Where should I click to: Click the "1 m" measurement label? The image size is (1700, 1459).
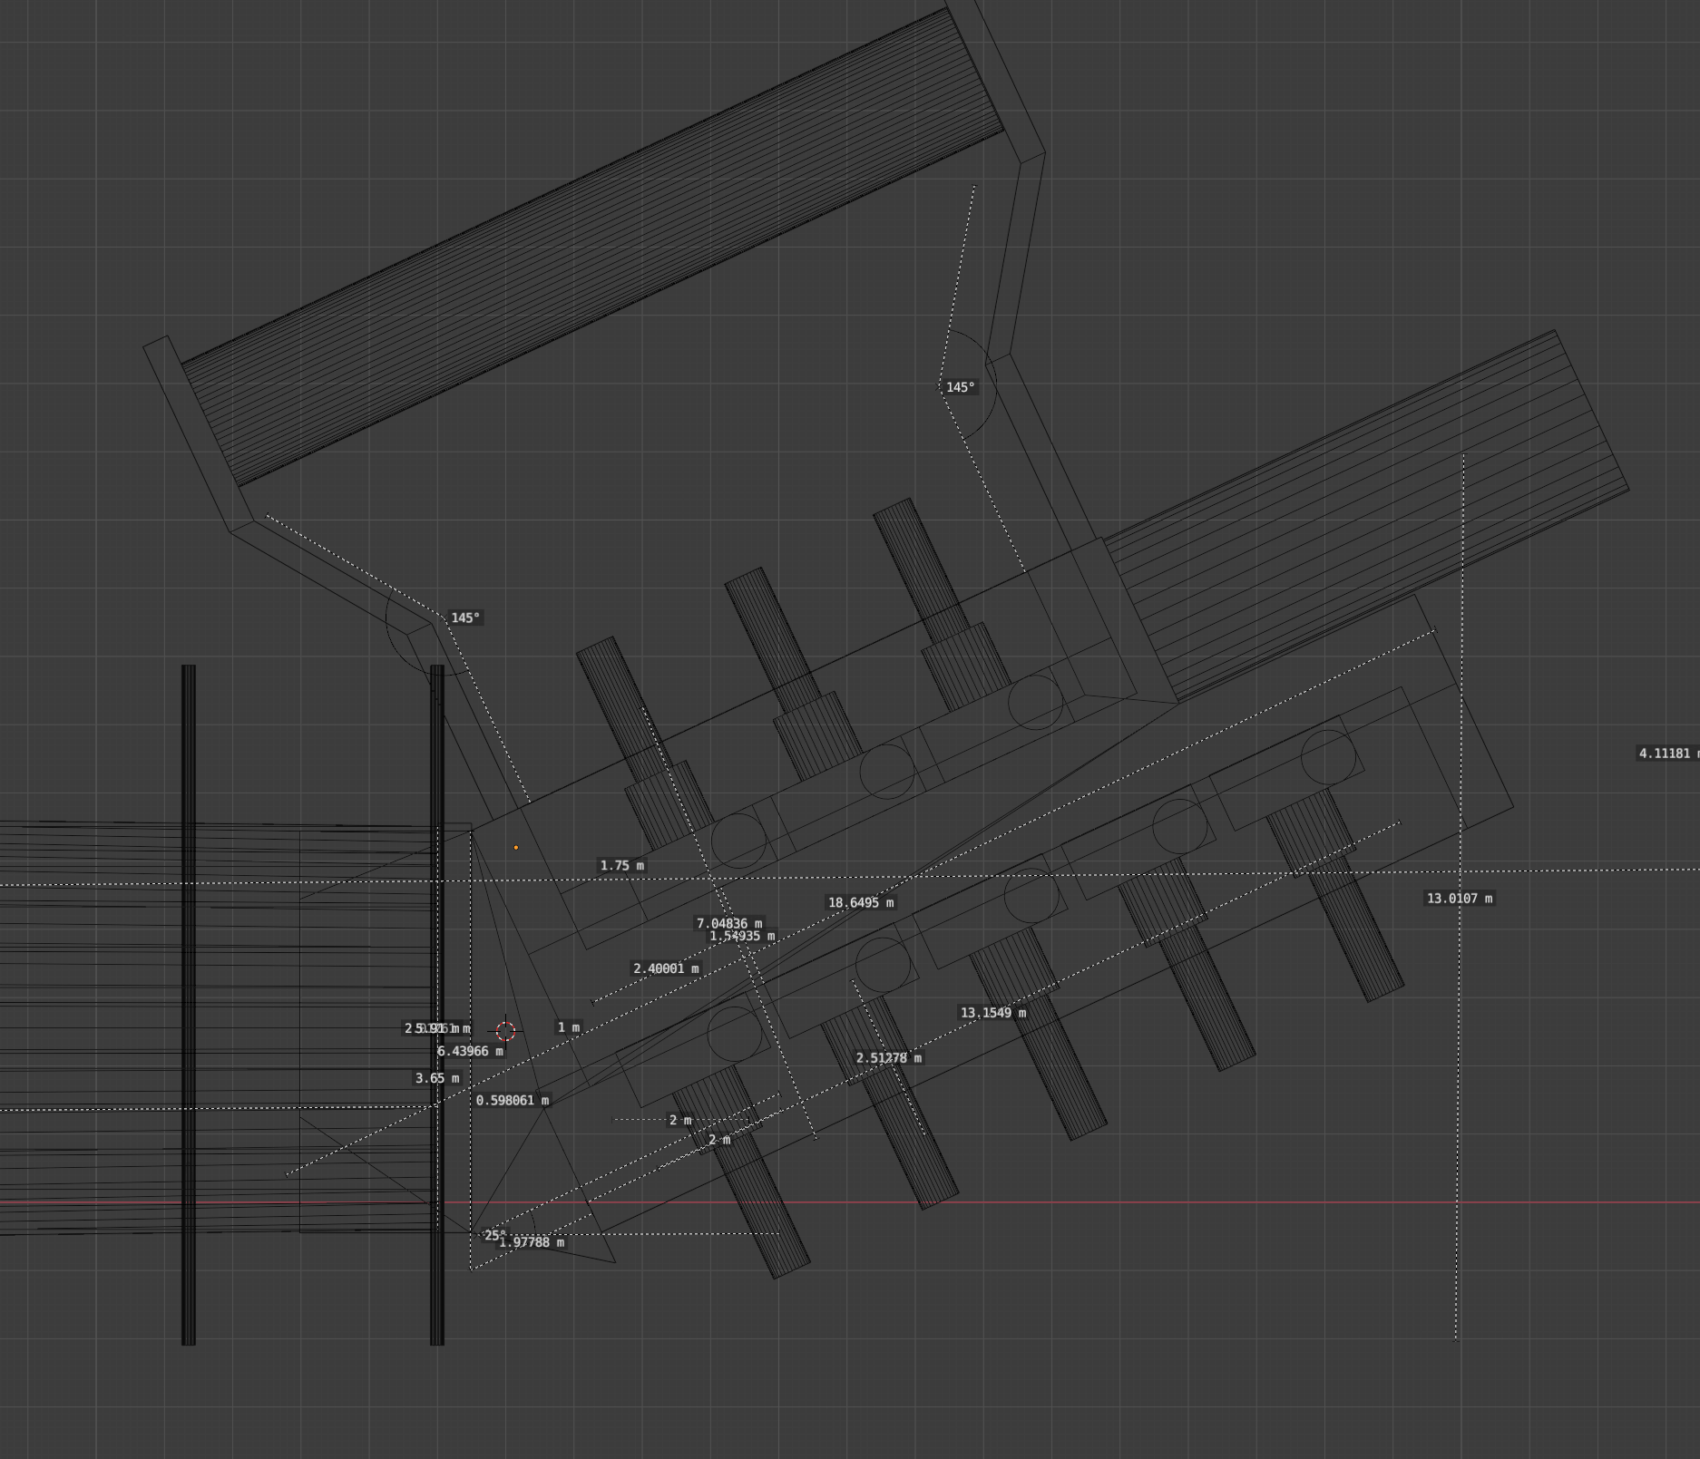click(569, 1027)
